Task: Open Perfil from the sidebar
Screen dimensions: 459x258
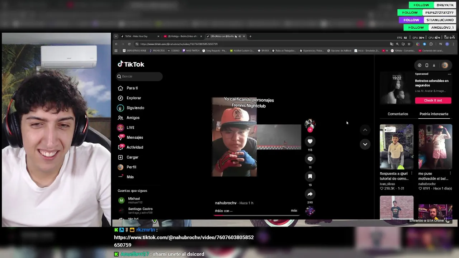Action: (127, 167)
